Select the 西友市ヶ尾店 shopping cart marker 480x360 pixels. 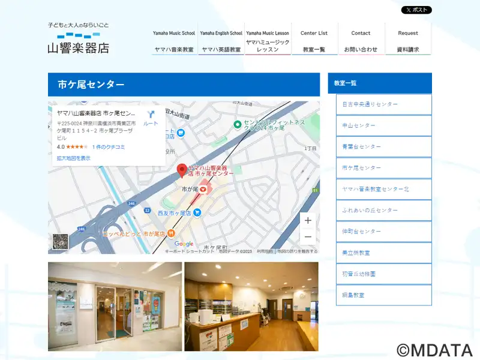197,212
